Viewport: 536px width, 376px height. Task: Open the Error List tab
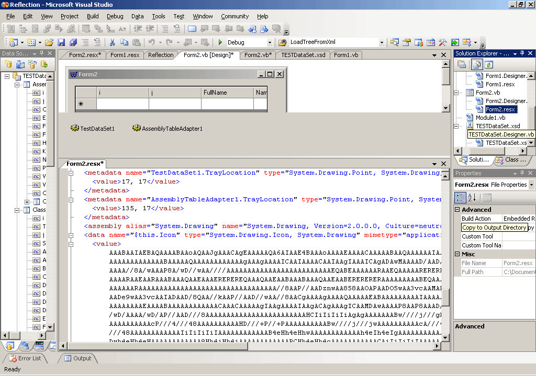point(25,358)
